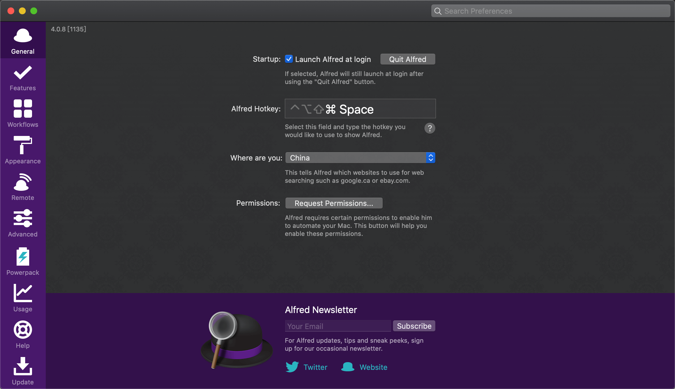Image resolution: width=675 pixels, height=389 pixels.
Task: Open Appearance paint roller icon
Action: point(23,145)
